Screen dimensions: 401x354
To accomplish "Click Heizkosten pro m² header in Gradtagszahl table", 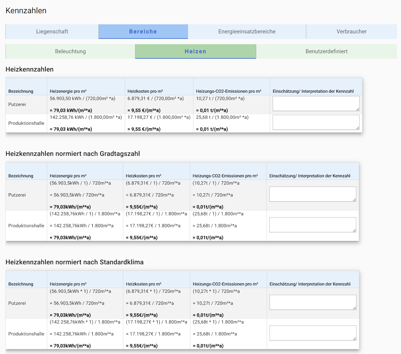I will pos(143,176).
